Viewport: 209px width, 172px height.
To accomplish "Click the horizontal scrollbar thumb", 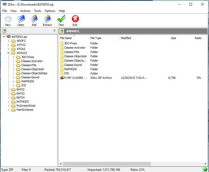I will pyautogui.click(x=107, y=164).
